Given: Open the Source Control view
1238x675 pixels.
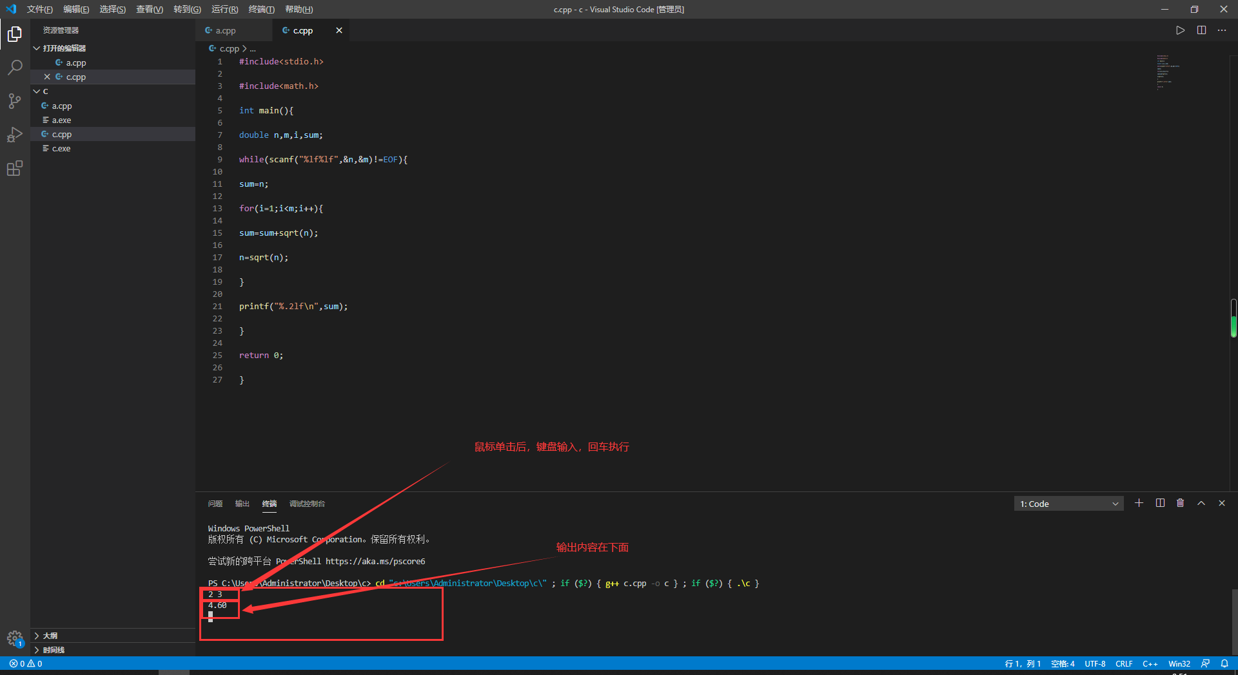Looking at the screenshot, I should tap(15, 101).
